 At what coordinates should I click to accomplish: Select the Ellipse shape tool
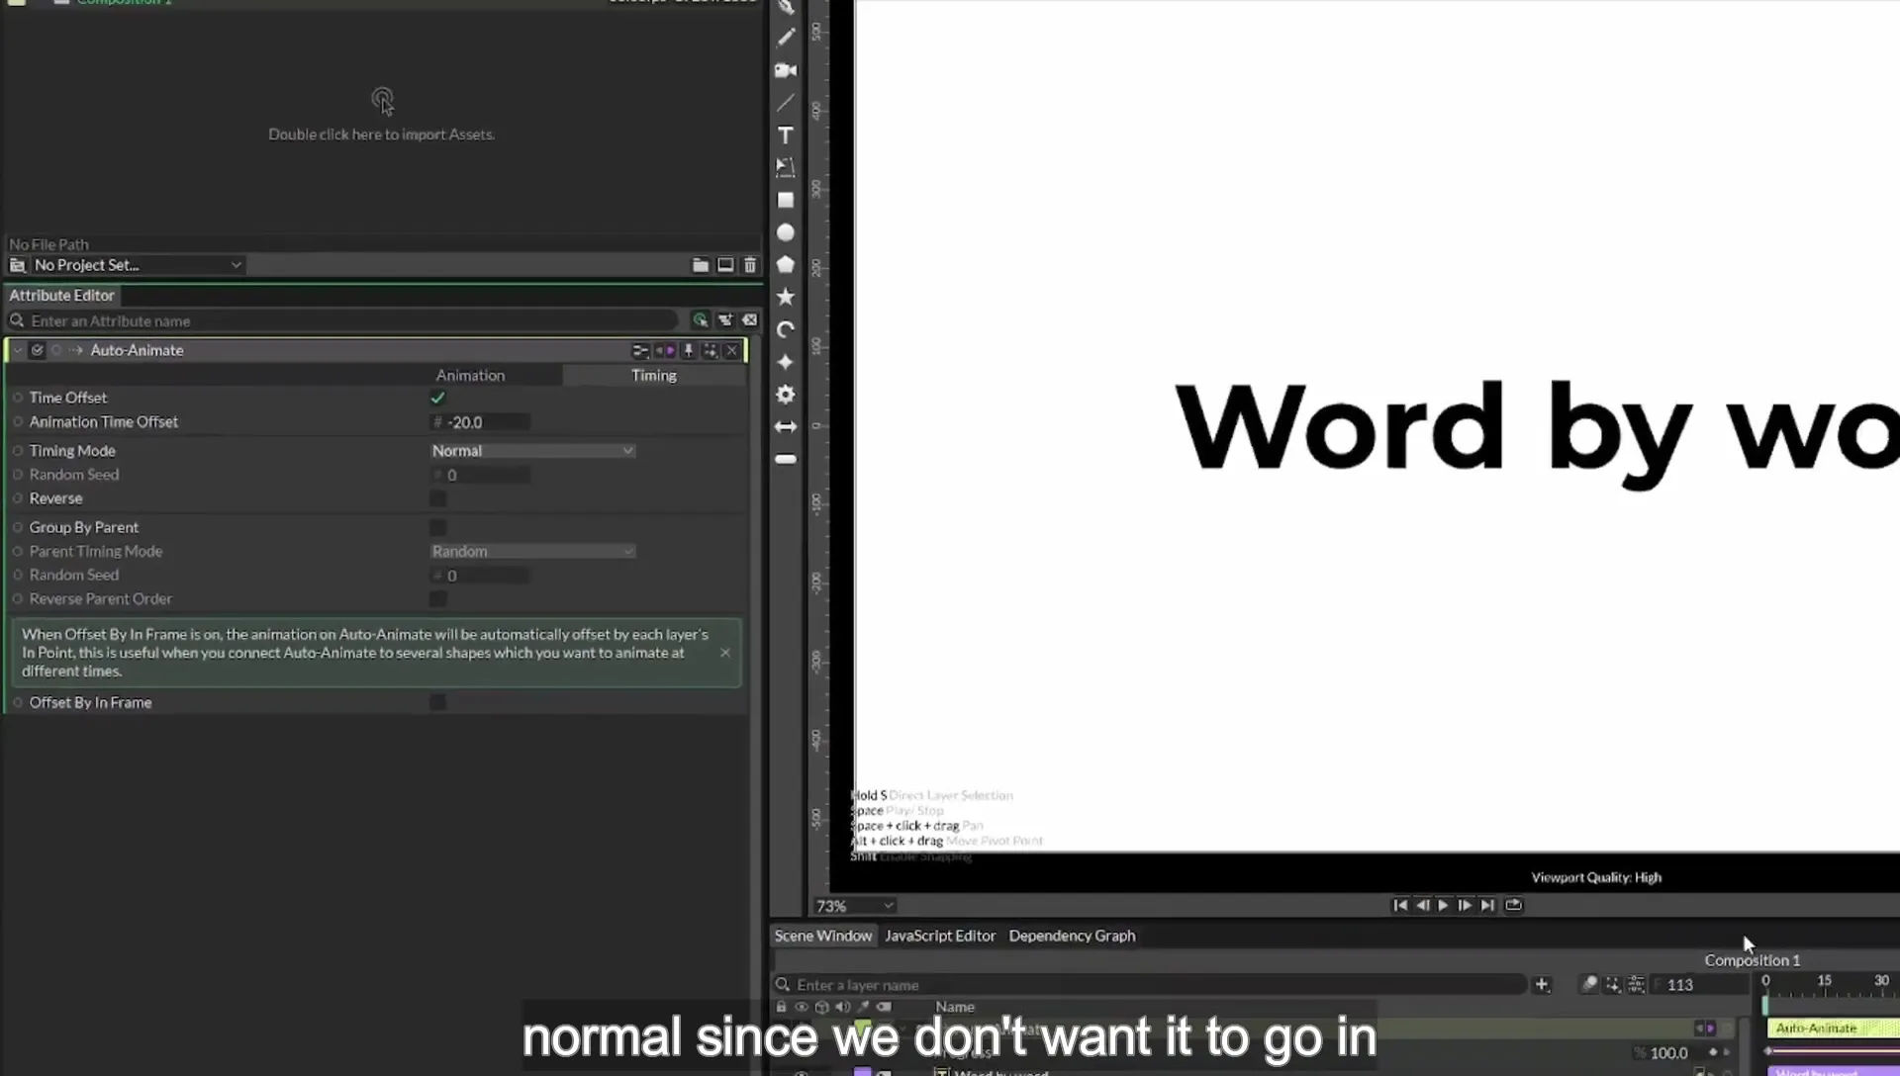[786, 232]
